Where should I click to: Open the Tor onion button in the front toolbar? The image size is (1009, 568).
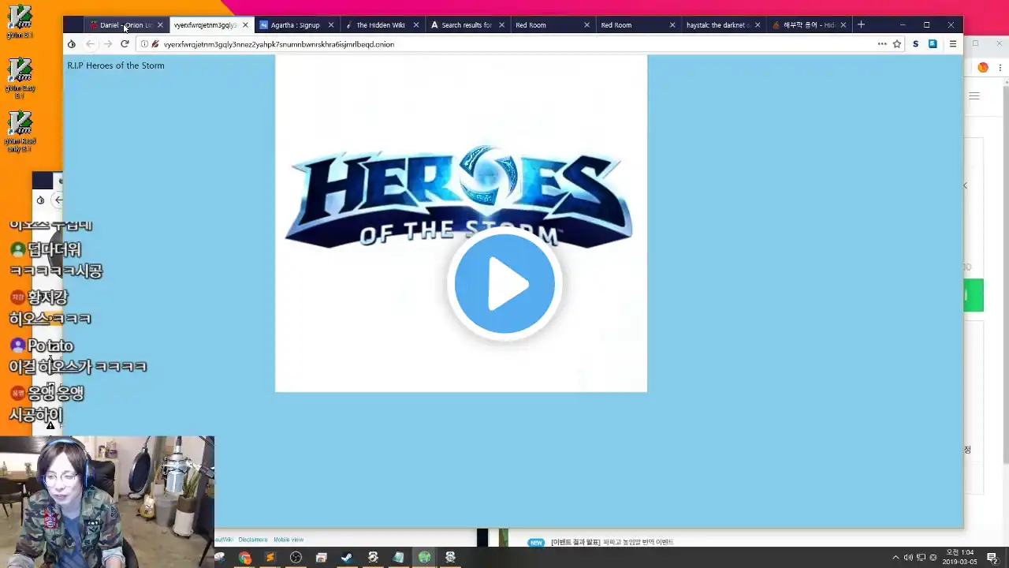[x=71, y=44]
